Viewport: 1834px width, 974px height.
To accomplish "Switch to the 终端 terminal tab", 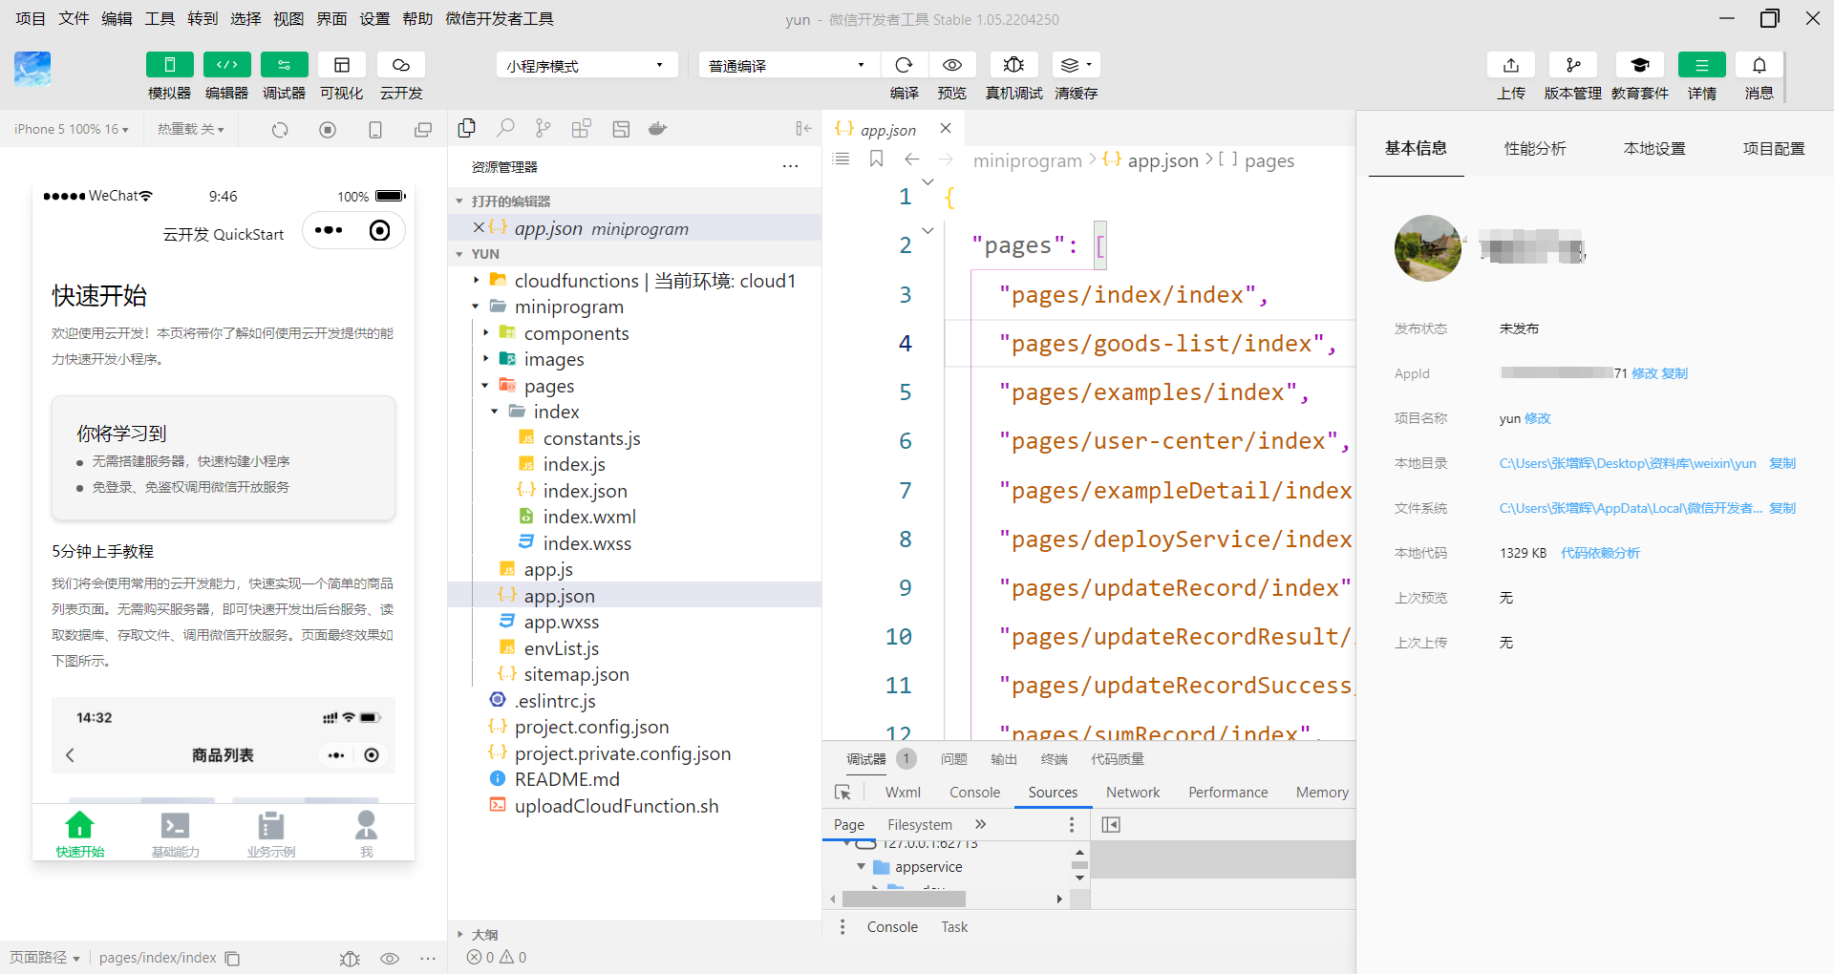I will click(x=1055, y=759).
